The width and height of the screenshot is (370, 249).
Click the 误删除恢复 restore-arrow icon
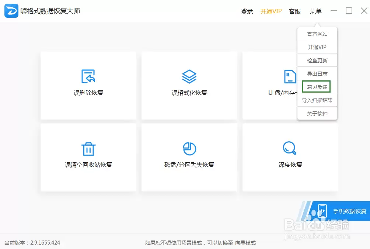88,76
